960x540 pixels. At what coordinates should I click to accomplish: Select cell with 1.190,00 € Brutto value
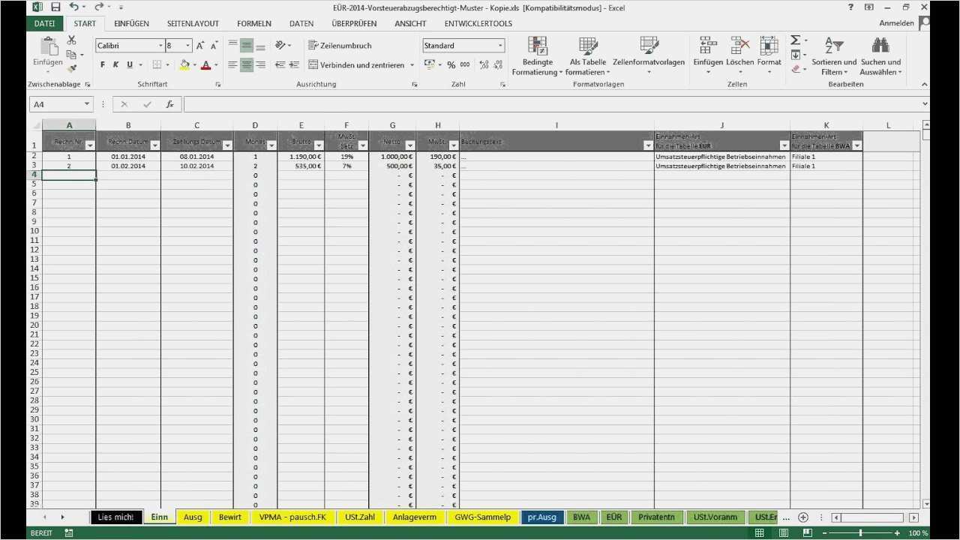pyautogui.click(x=301, y=157)
